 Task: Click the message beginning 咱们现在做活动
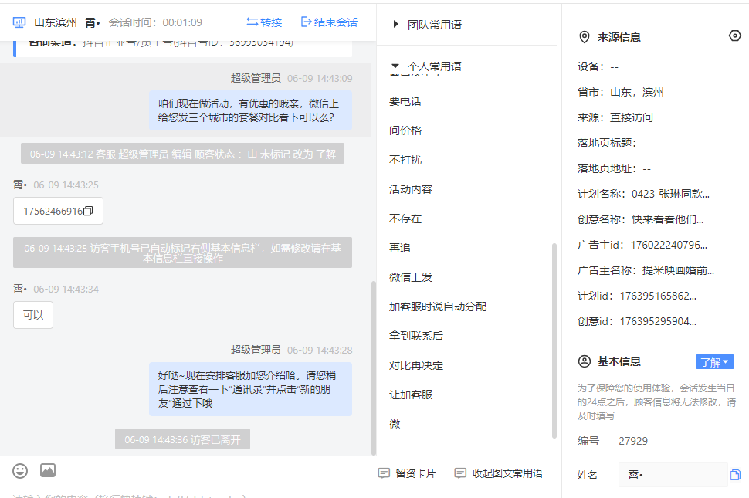pyautogui.click(x=250, y=110)
